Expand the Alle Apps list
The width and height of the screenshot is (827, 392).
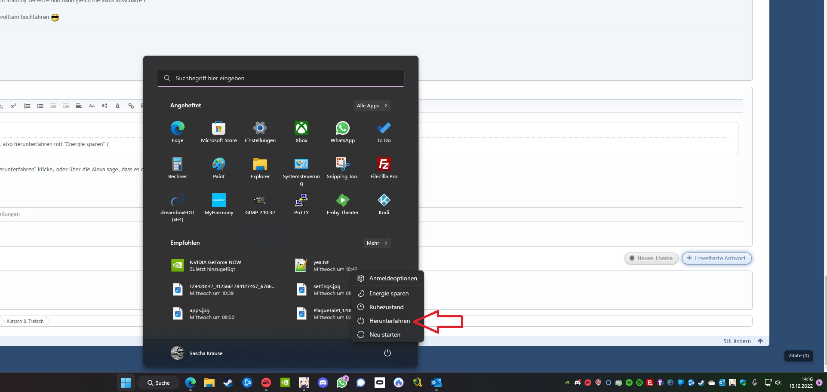click(x=372, y=106)
